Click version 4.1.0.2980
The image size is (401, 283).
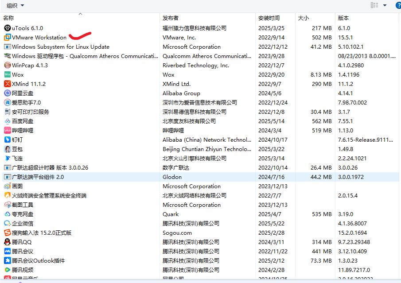coord(351,65)
